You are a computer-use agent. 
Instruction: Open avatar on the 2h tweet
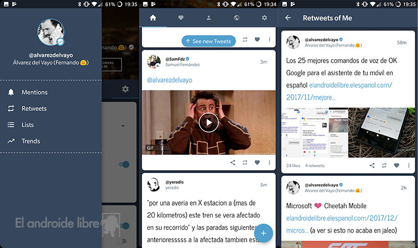(293, 187)
